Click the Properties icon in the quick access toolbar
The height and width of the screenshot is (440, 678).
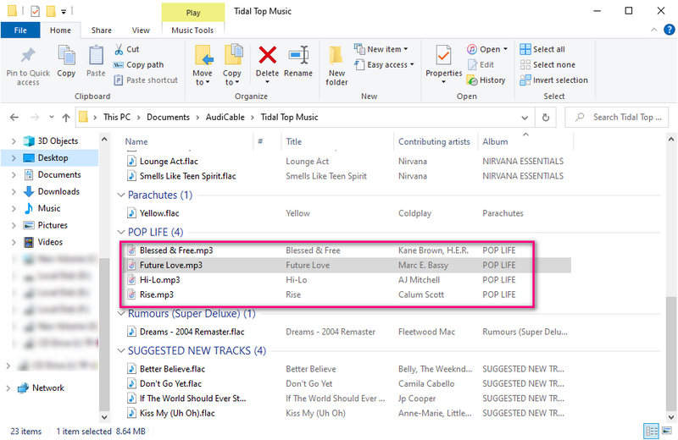coord(35,11)
